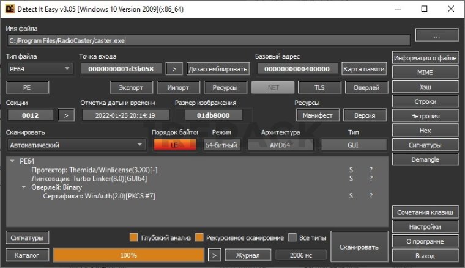
Task: Click question mark next to Themida protector row
Action: tap(370, 170)
